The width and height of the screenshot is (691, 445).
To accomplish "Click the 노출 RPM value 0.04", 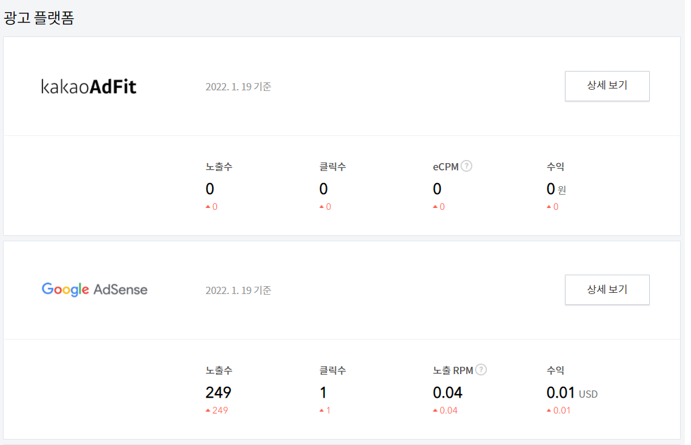I will coord(447,392).
